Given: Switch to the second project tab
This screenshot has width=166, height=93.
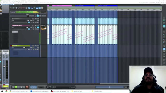Looking at the screenshot, I should [x=18, y=4].
